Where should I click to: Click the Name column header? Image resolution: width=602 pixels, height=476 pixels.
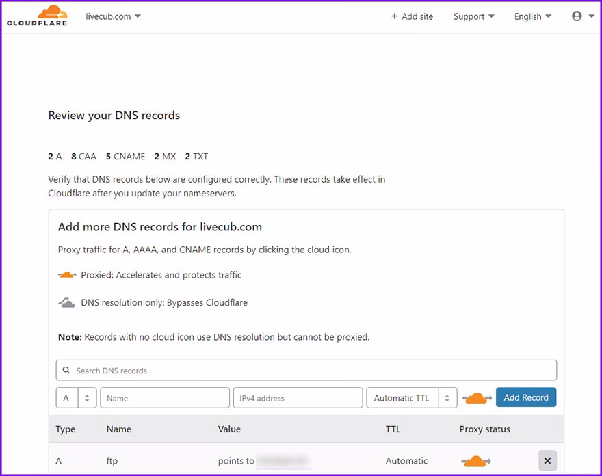point(118,429)
